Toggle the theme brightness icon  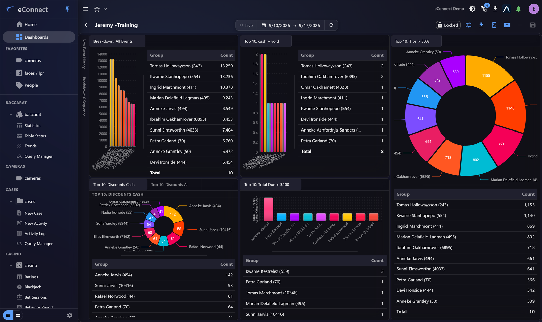[x=472, y=9]
